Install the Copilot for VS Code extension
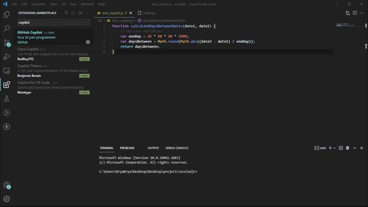This screenshot has height=207, width=368. [85, 92]
